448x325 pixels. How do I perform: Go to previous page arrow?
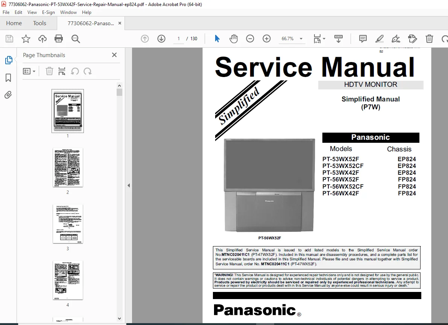[145, 39]
